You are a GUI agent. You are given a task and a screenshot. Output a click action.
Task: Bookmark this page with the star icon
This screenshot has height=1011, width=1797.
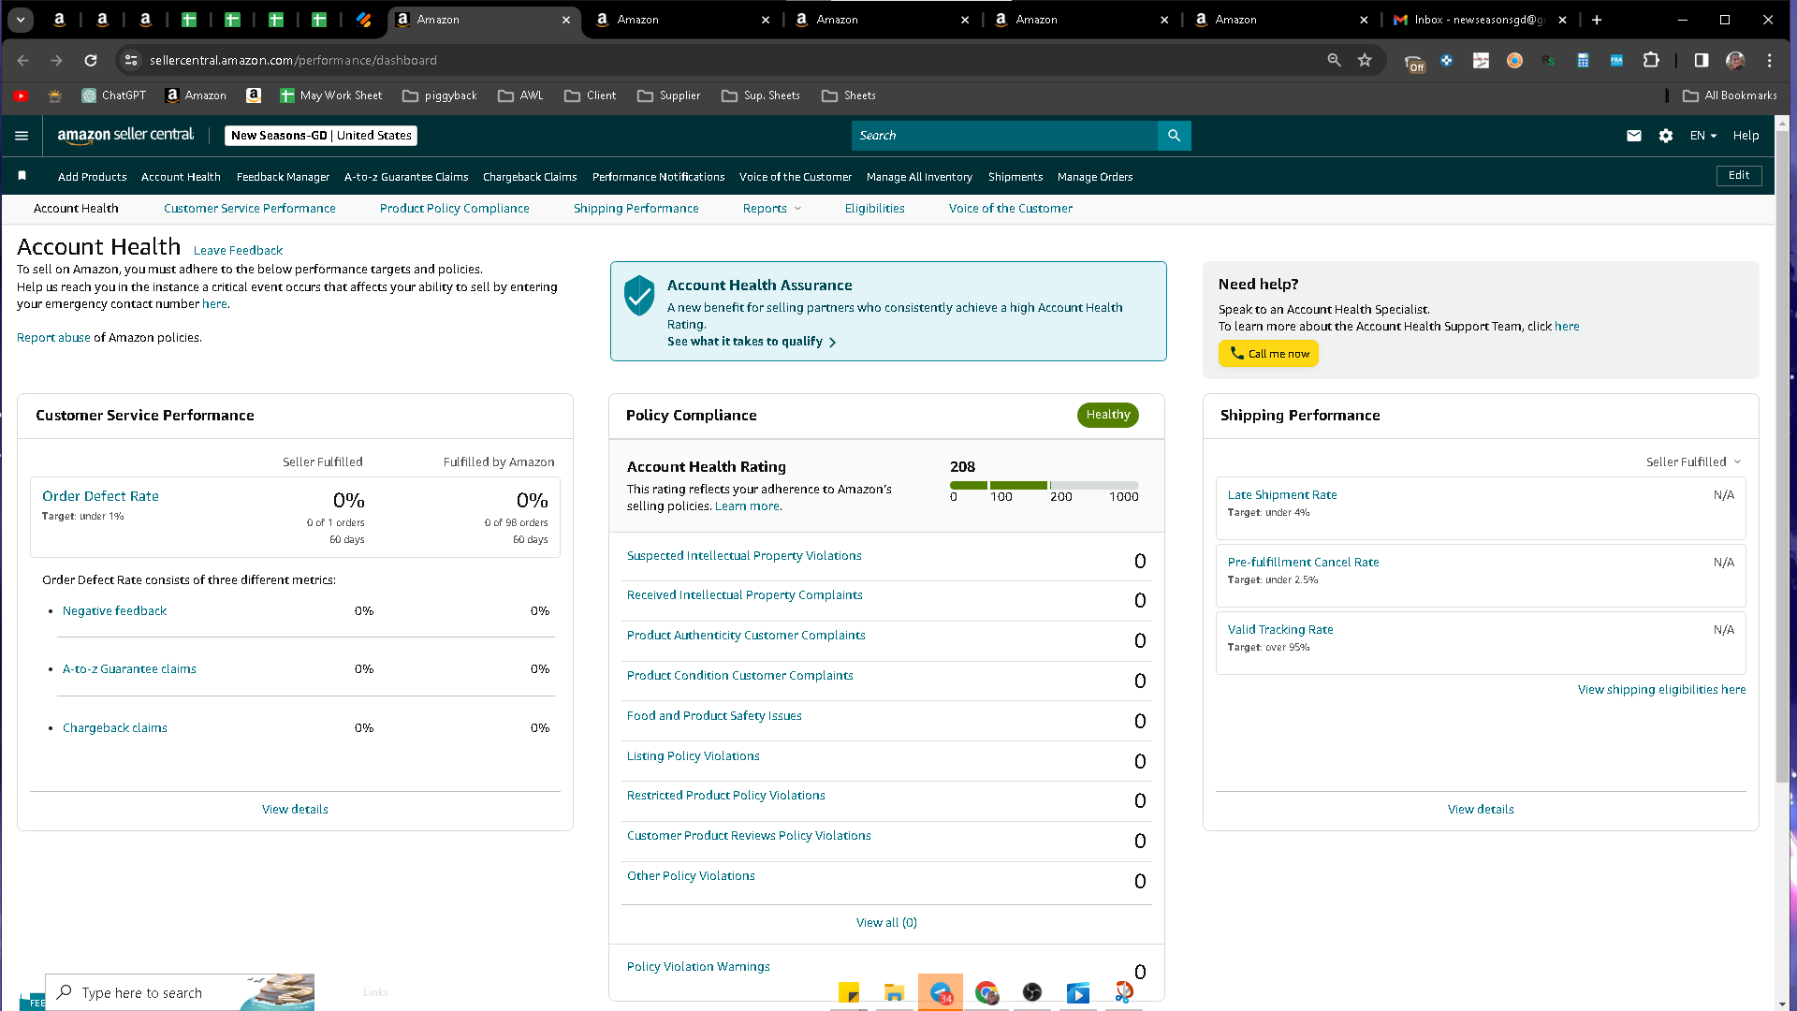[1366, 60]
